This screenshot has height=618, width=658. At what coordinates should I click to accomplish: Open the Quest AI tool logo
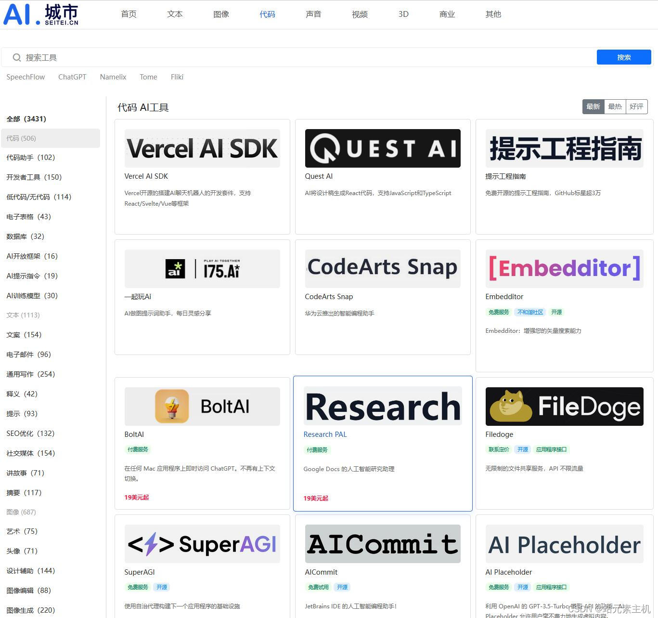tap(382, 148)
